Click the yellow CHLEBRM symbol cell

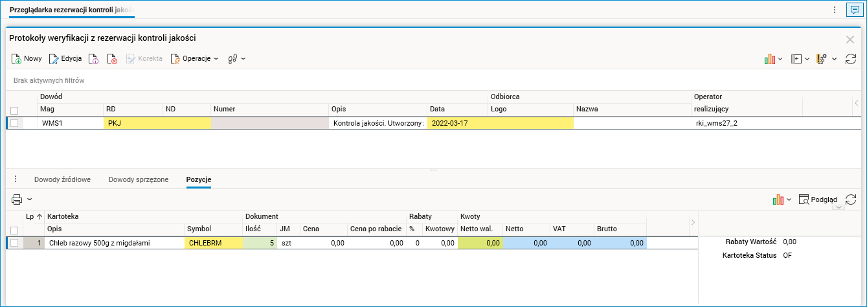click(214, 243)
